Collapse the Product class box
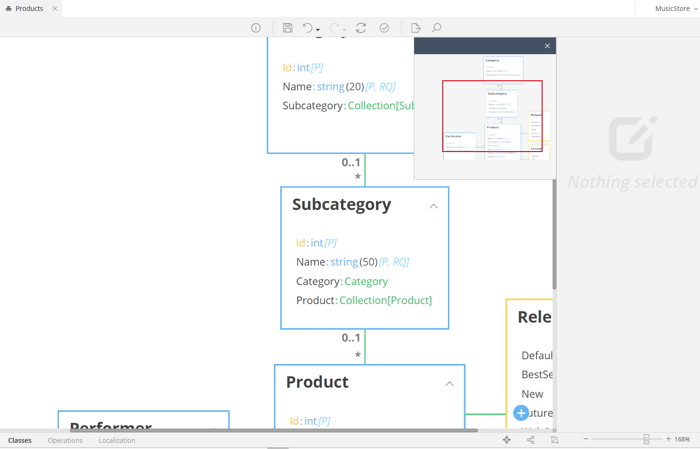This screenshot has width=700, height=449. pyautogui.click(x=449, y=384)
